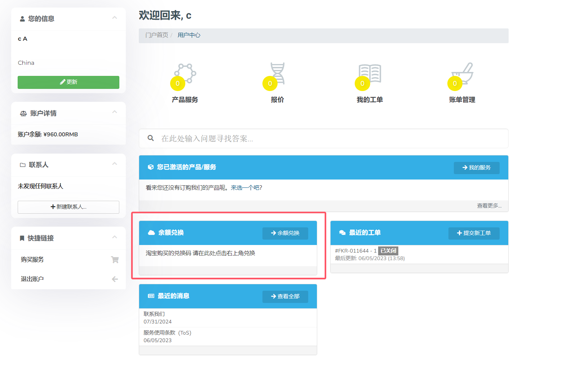This screenshot has height=372, width=571.
Task: Open 账单管理 mortar icon
Action: click(x=462, y=73)
